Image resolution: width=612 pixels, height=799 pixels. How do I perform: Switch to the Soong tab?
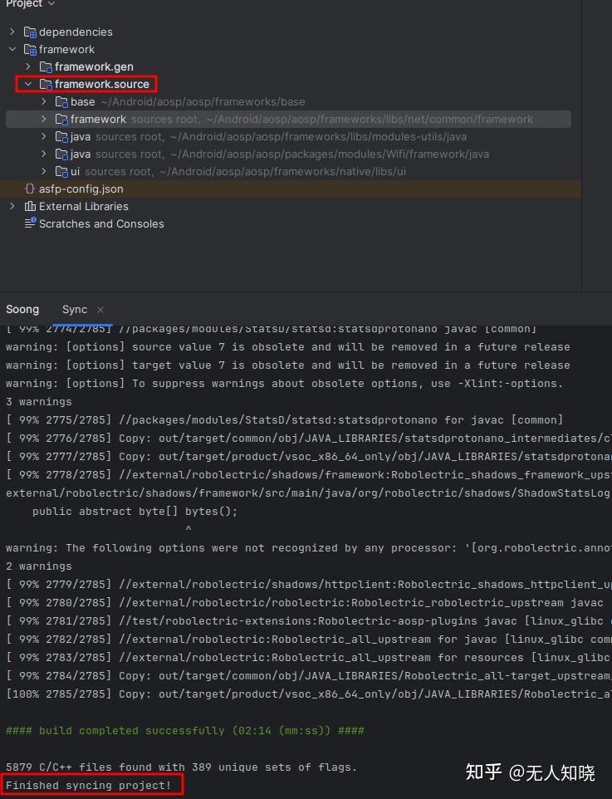coord(22,309)
